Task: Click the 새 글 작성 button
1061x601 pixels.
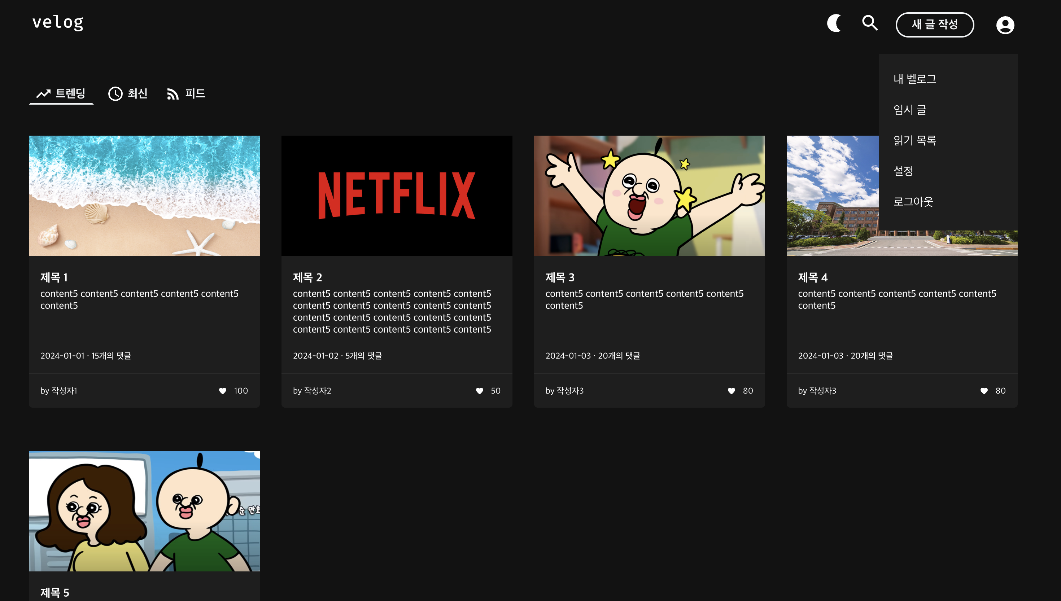Action: tap(935, 25)
